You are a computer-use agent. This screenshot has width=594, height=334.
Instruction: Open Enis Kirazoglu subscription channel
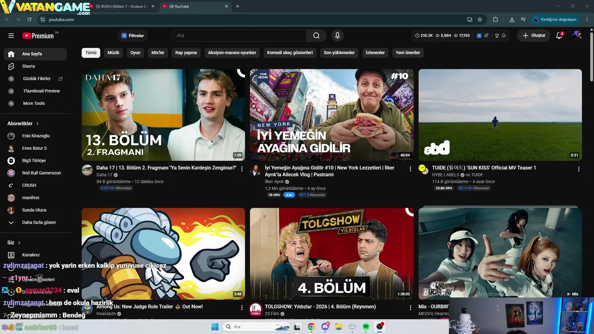35,136
